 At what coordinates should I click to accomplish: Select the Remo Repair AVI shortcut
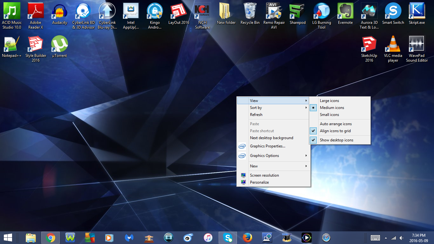pos(274,16)
